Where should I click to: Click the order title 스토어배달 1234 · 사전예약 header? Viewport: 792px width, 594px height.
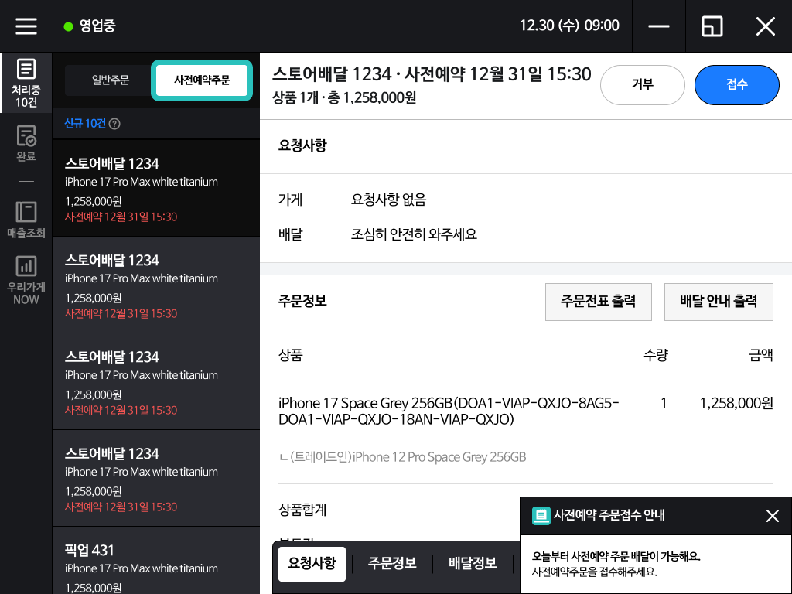(432, 74)
